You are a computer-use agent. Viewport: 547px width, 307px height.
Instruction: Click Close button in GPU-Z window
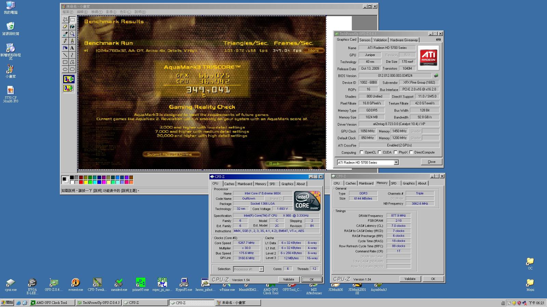pyautogui.click(x=431, y=162)
